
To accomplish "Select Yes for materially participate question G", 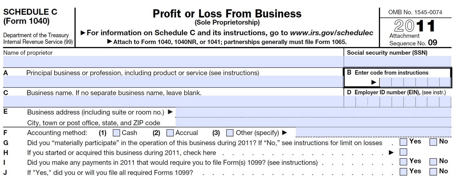I will click(x=403, y=142).
